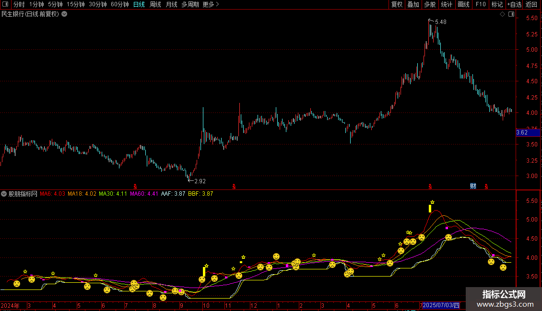Open 画线 drawing tools
The image size is (542, 311).
point(463,4)
